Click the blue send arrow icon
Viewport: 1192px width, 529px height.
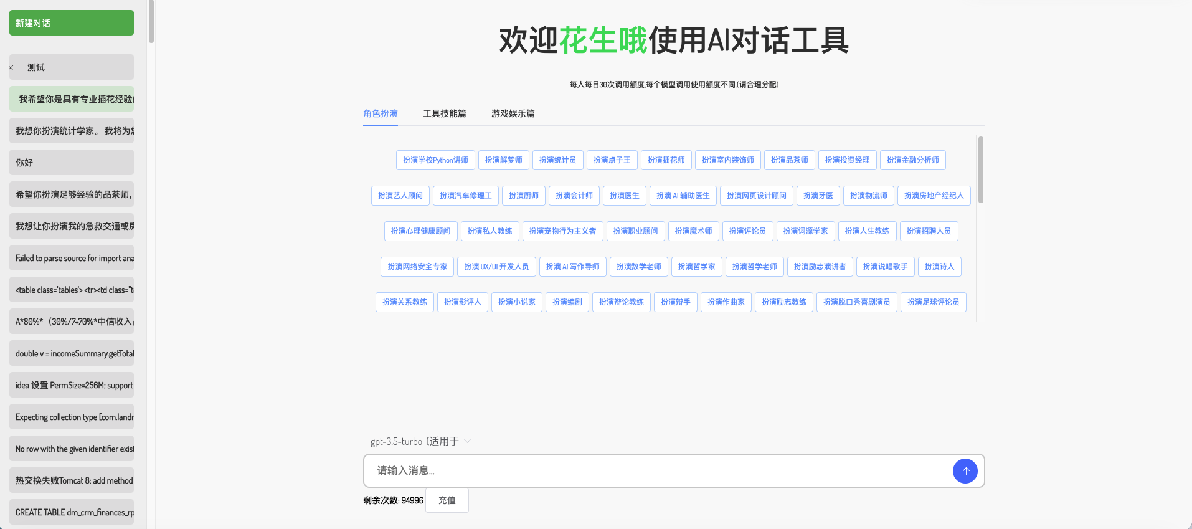[x=965, y=471]
